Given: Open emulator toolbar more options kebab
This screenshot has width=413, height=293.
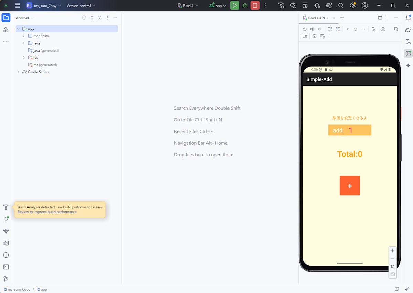Looking at the screenshot, I should (330, 36).
